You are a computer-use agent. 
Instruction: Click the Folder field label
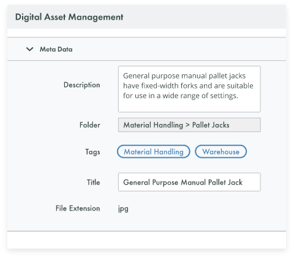coord(90,125)
